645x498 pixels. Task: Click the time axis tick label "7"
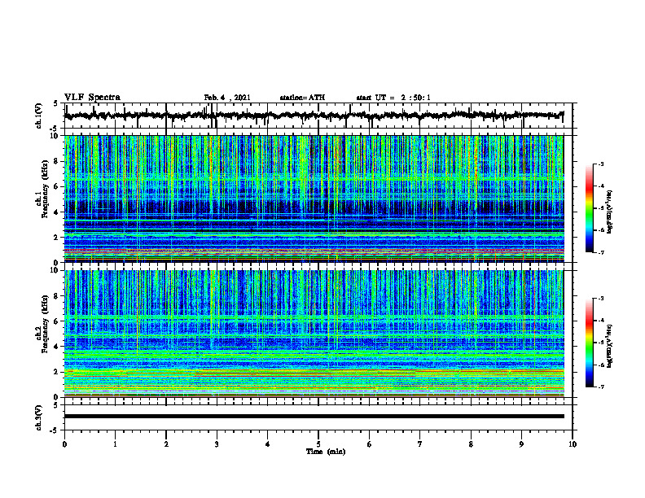[x=420, y=444]
